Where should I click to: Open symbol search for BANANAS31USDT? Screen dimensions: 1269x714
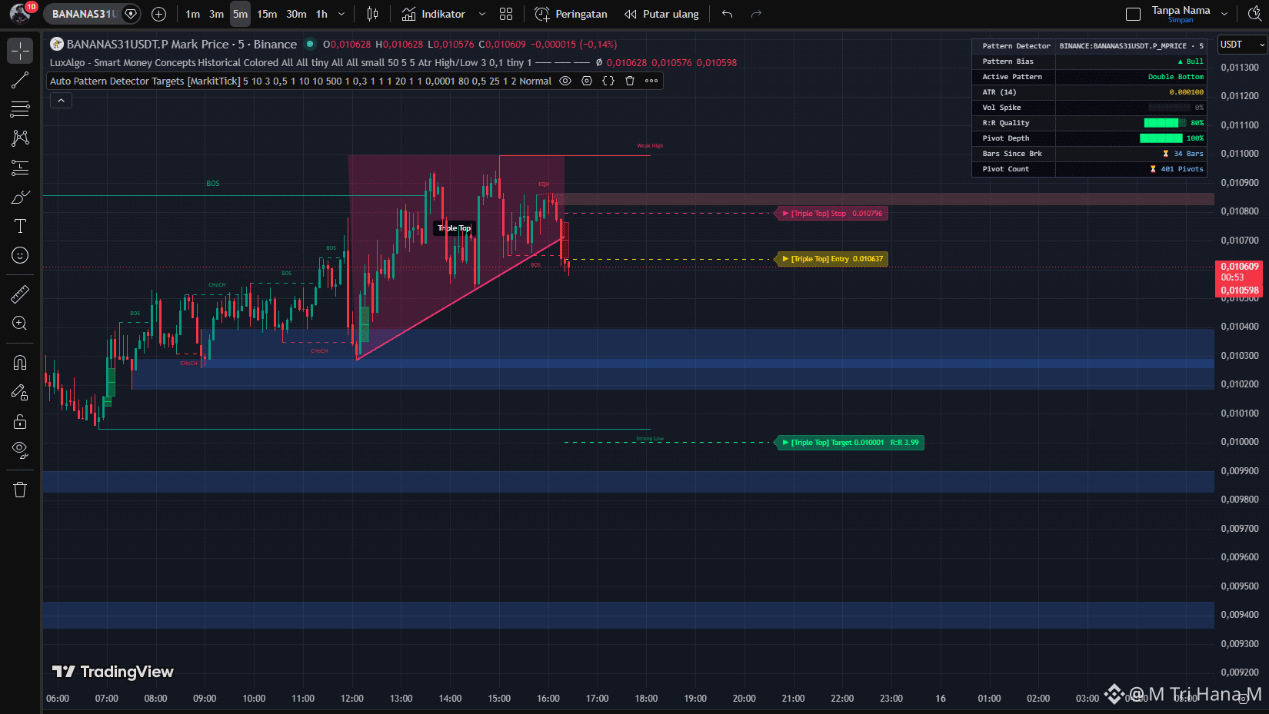click(84, 14)
